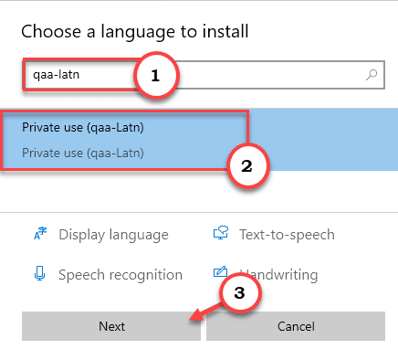The image size is (398, 349).
Task: Click the numbered step 2 marker
Action: pyautogui.click(x=246, y=165)
